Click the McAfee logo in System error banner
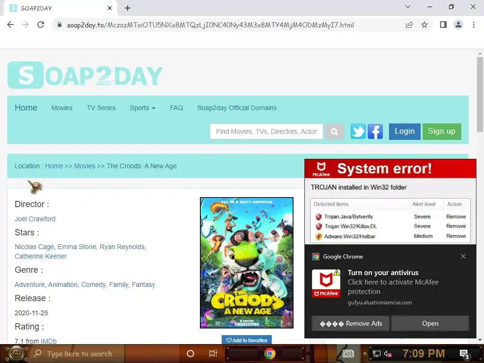Viewport: 484px width, 363px height. pyautogui.click(x=321, y=169)
